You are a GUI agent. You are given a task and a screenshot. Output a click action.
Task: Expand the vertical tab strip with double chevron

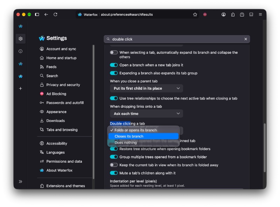(21, 182)
